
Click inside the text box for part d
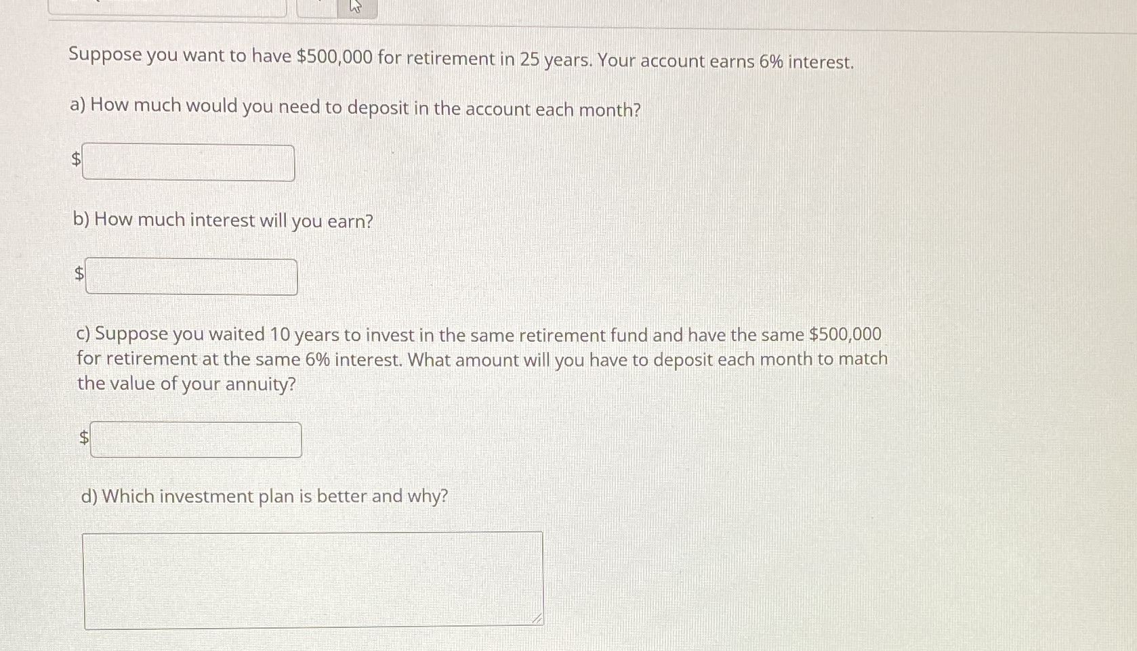coord(312,579)
